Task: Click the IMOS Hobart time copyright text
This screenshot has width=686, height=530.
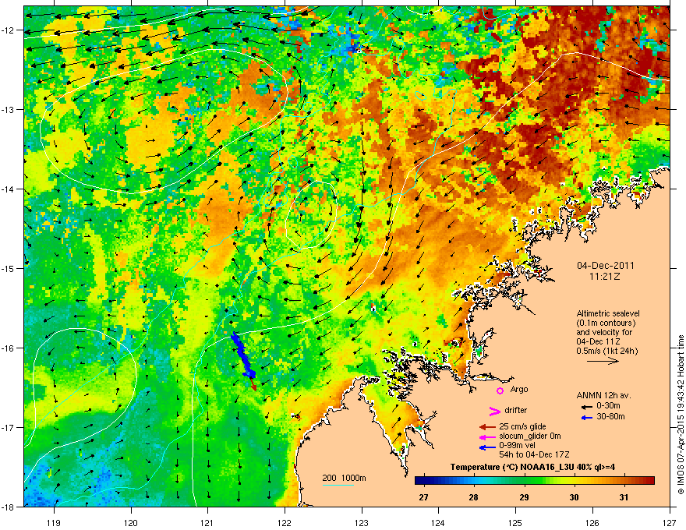Action: point(681,415)
